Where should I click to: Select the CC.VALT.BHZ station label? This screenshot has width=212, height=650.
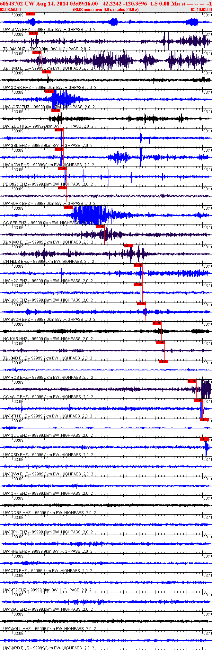16,397
